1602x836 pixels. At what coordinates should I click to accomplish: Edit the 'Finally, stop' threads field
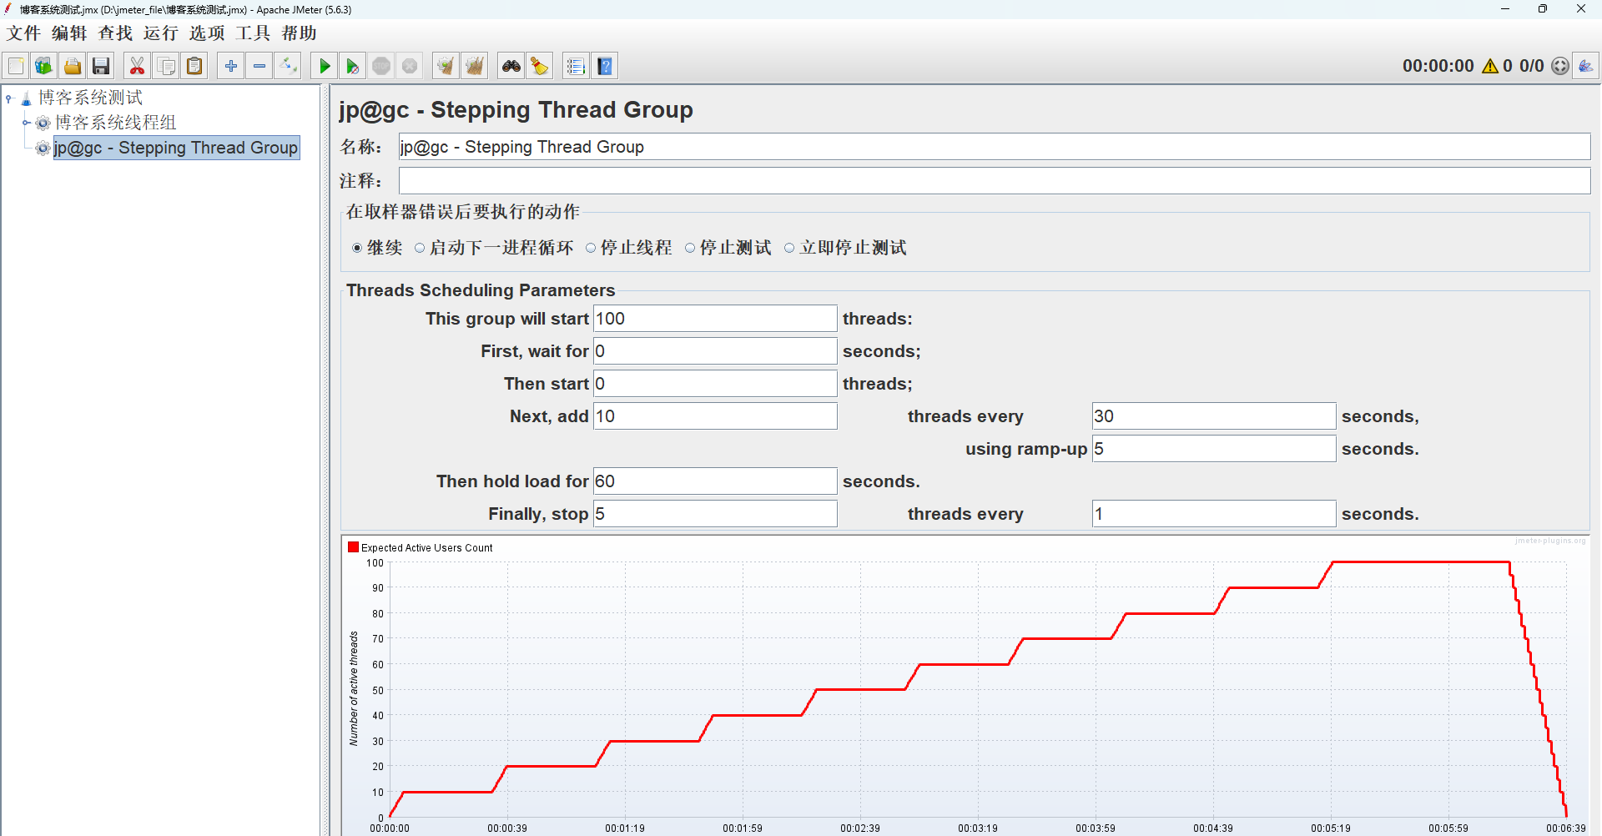[715, 514]
